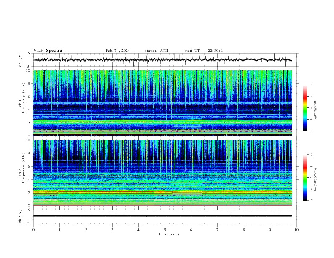Click the lower PSD color scale bar
The height and width of the screenshot is (258, 334).
click(x=305, y=177)
